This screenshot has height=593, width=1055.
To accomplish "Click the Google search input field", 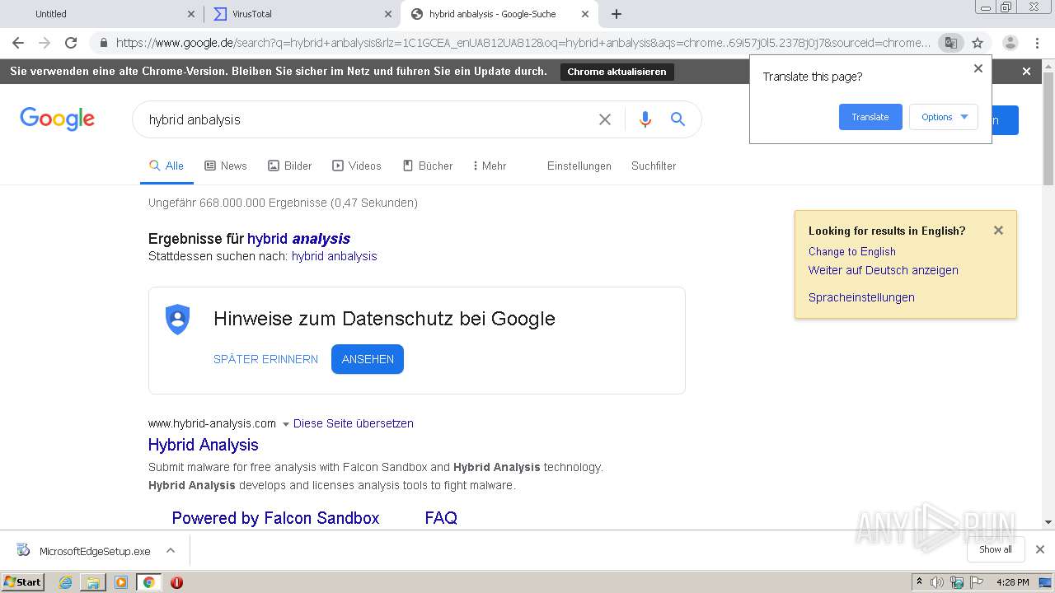I will tap(367, 119).
